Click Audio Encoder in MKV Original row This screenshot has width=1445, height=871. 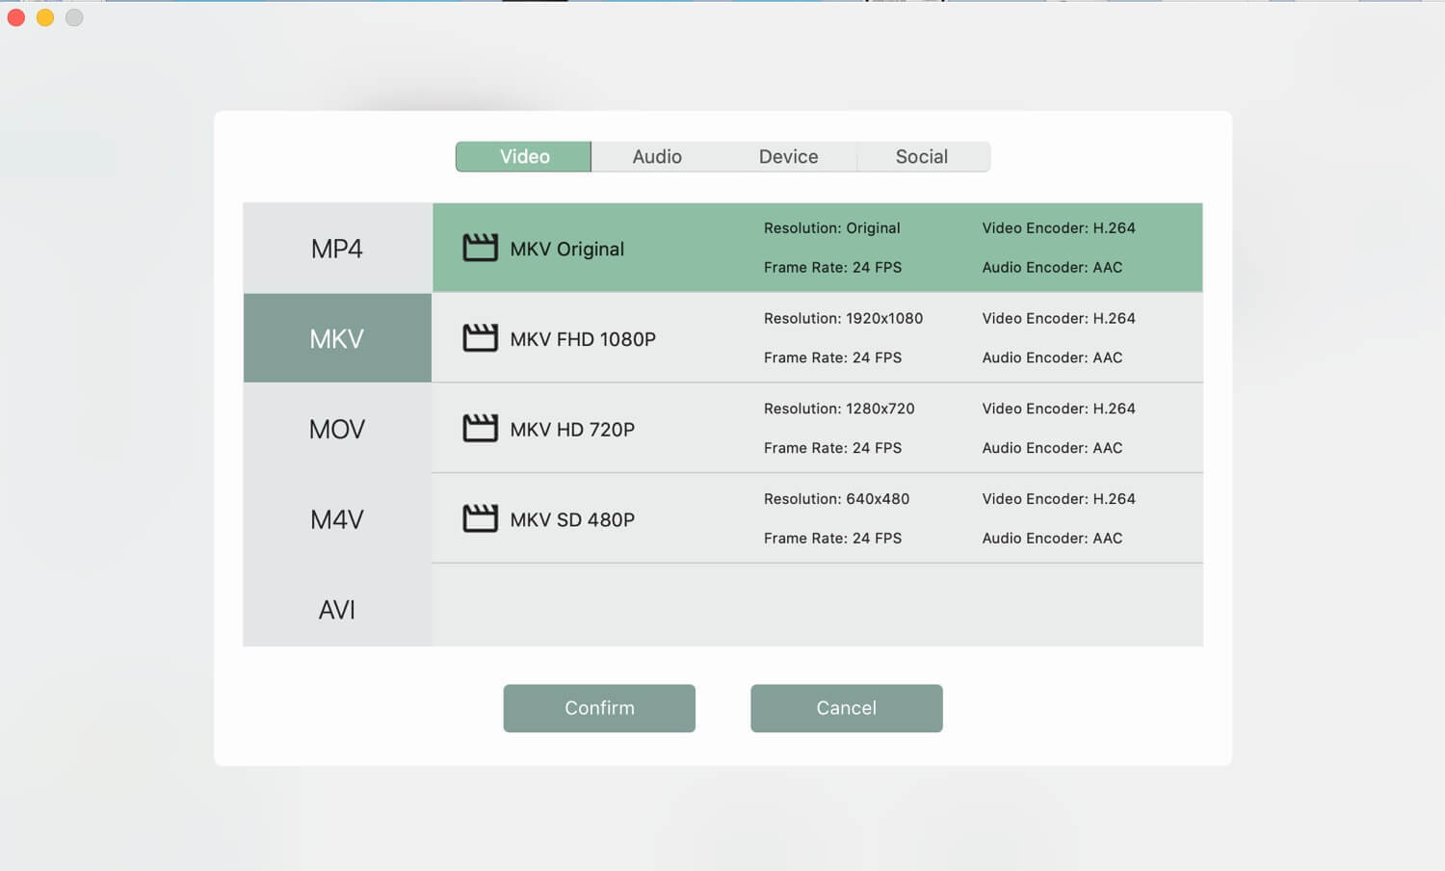tap(1052, 267)
